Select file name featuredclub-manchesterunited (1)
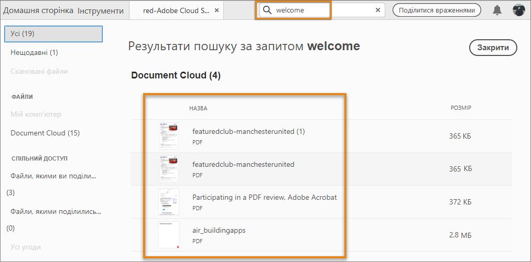Image resolution: width=531 pixels, height=262 pixels. tap(248, 132)
